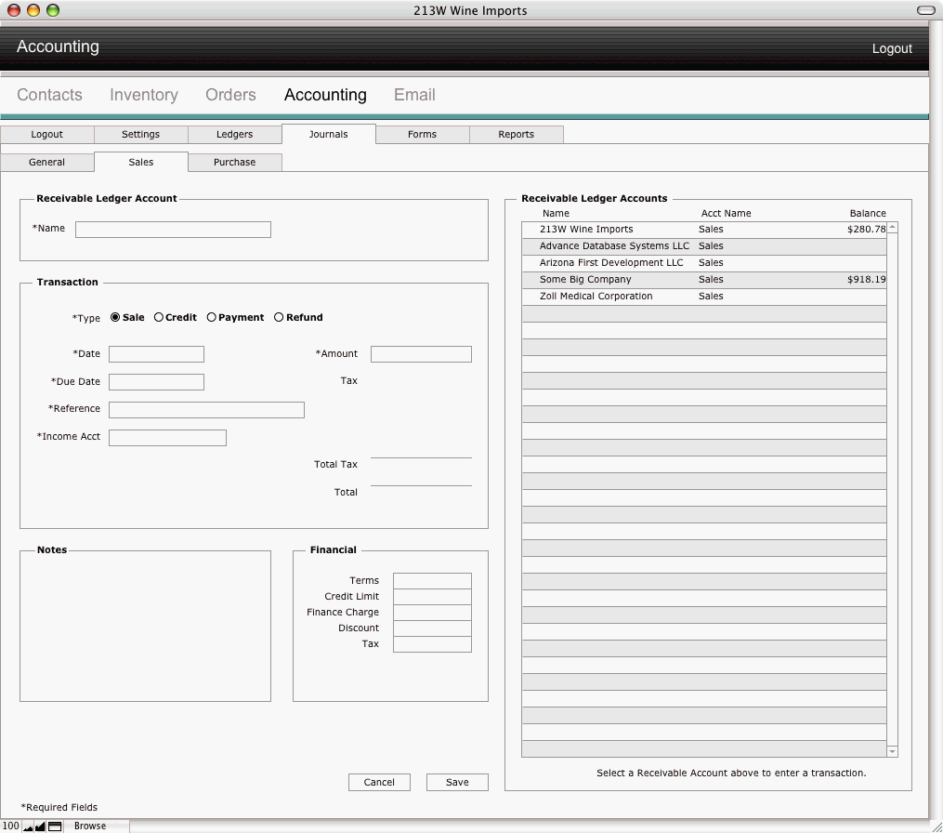Switch to the Journals tab
Image resolution: width=943 pixels, height=833 pixels.
(328, 134)
